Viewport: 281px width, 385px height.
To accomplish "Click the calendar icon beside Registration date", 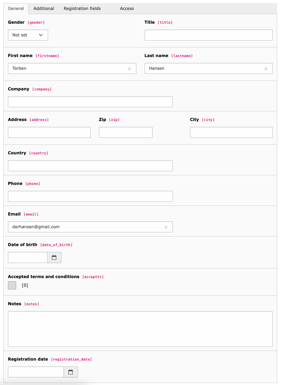I will (70, 372).
